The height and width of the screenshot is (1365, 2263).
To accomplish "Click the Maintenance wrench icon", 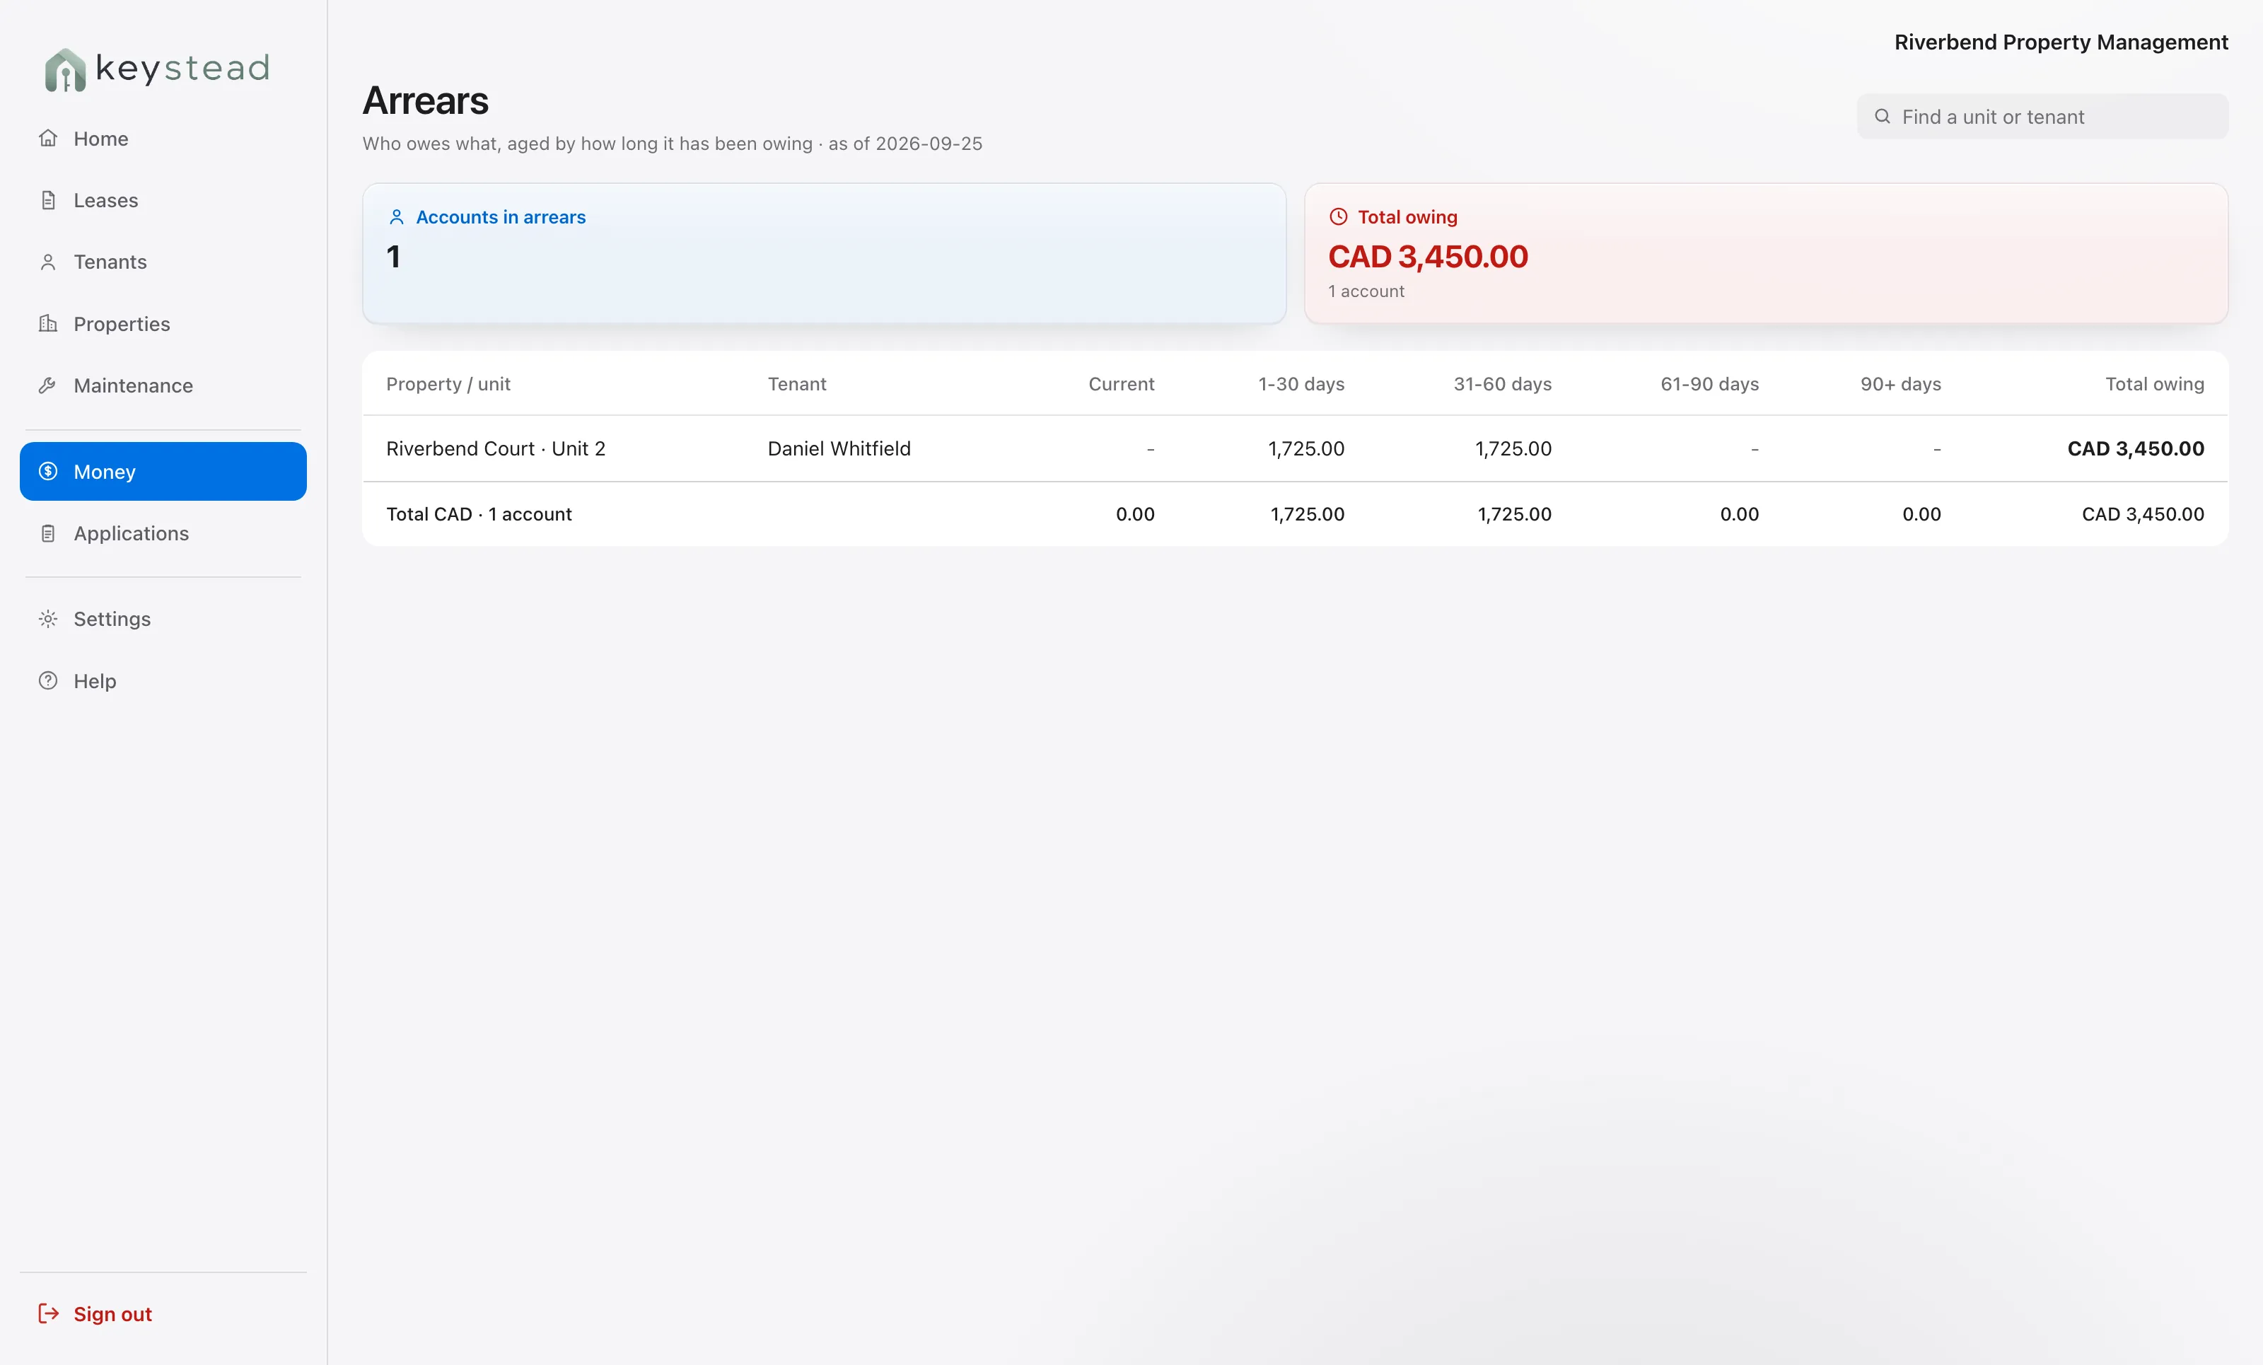I will (x=48, y=385).
